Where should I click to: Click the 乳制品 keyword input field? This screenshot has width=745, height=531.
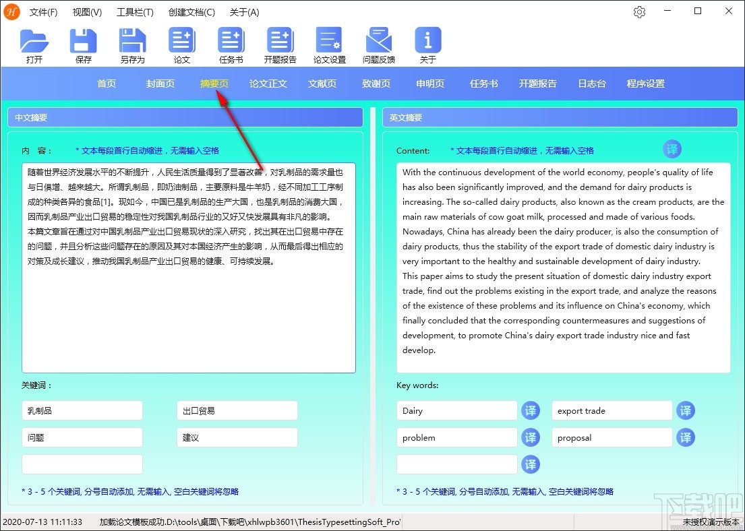(x=82, y=410)
